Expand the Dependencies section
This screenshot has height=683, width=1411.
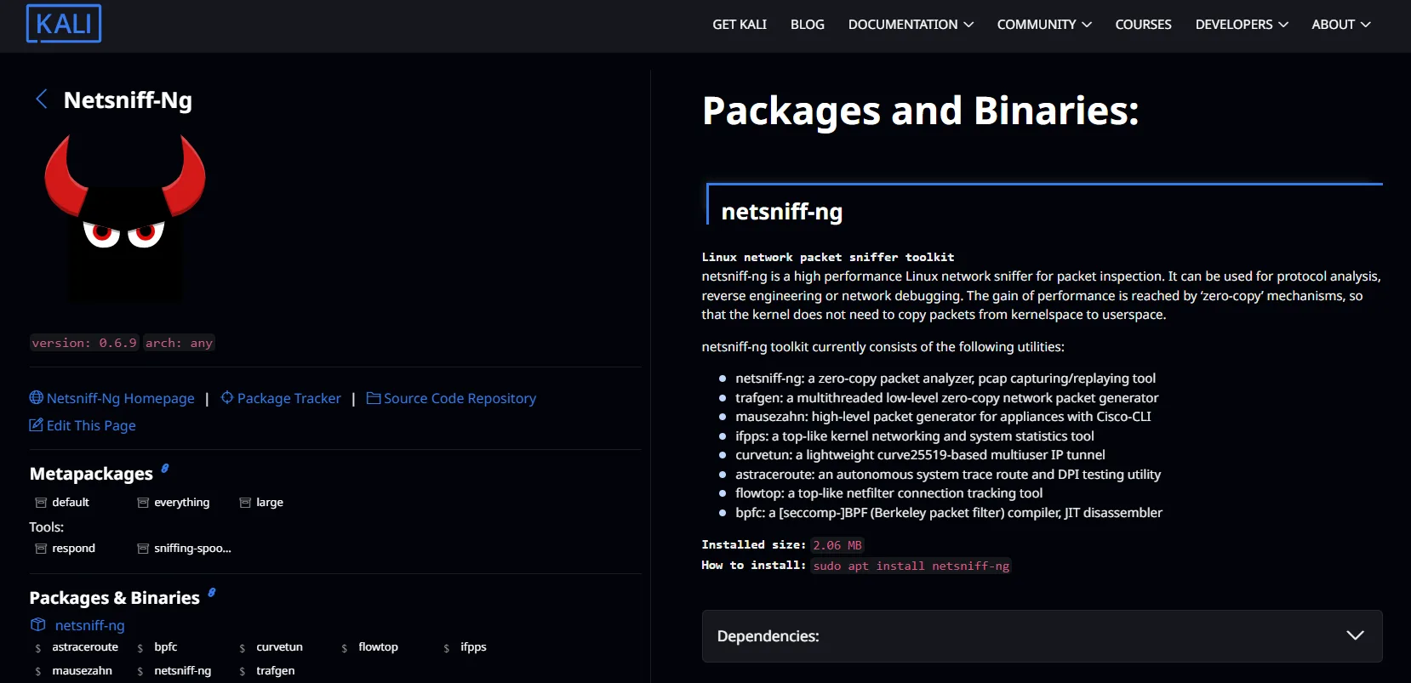[1354, 635]
